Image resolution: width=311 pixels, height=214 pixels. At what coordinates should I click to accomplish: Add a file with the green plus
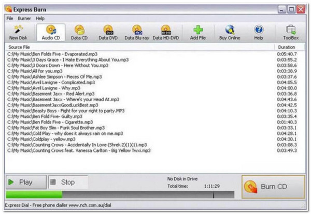click(198, 33)
